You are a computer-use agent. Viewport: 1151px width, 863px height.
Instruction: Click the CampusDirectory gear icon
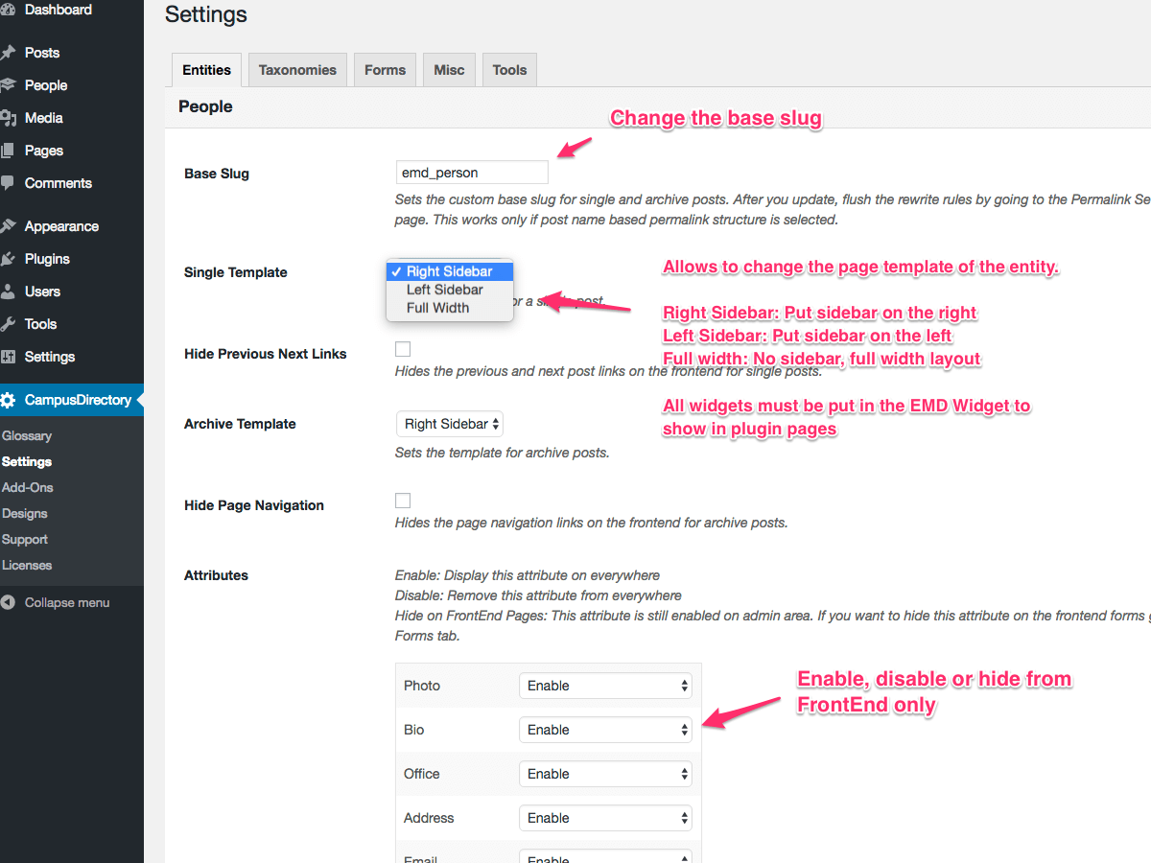pos(9,400)
